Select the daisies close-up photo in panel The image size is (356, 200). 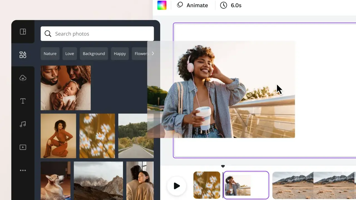point(97,136)
